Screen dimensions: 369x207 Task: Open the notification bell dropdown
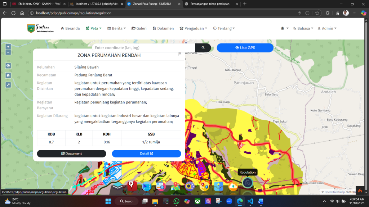[x=284, y=28]
